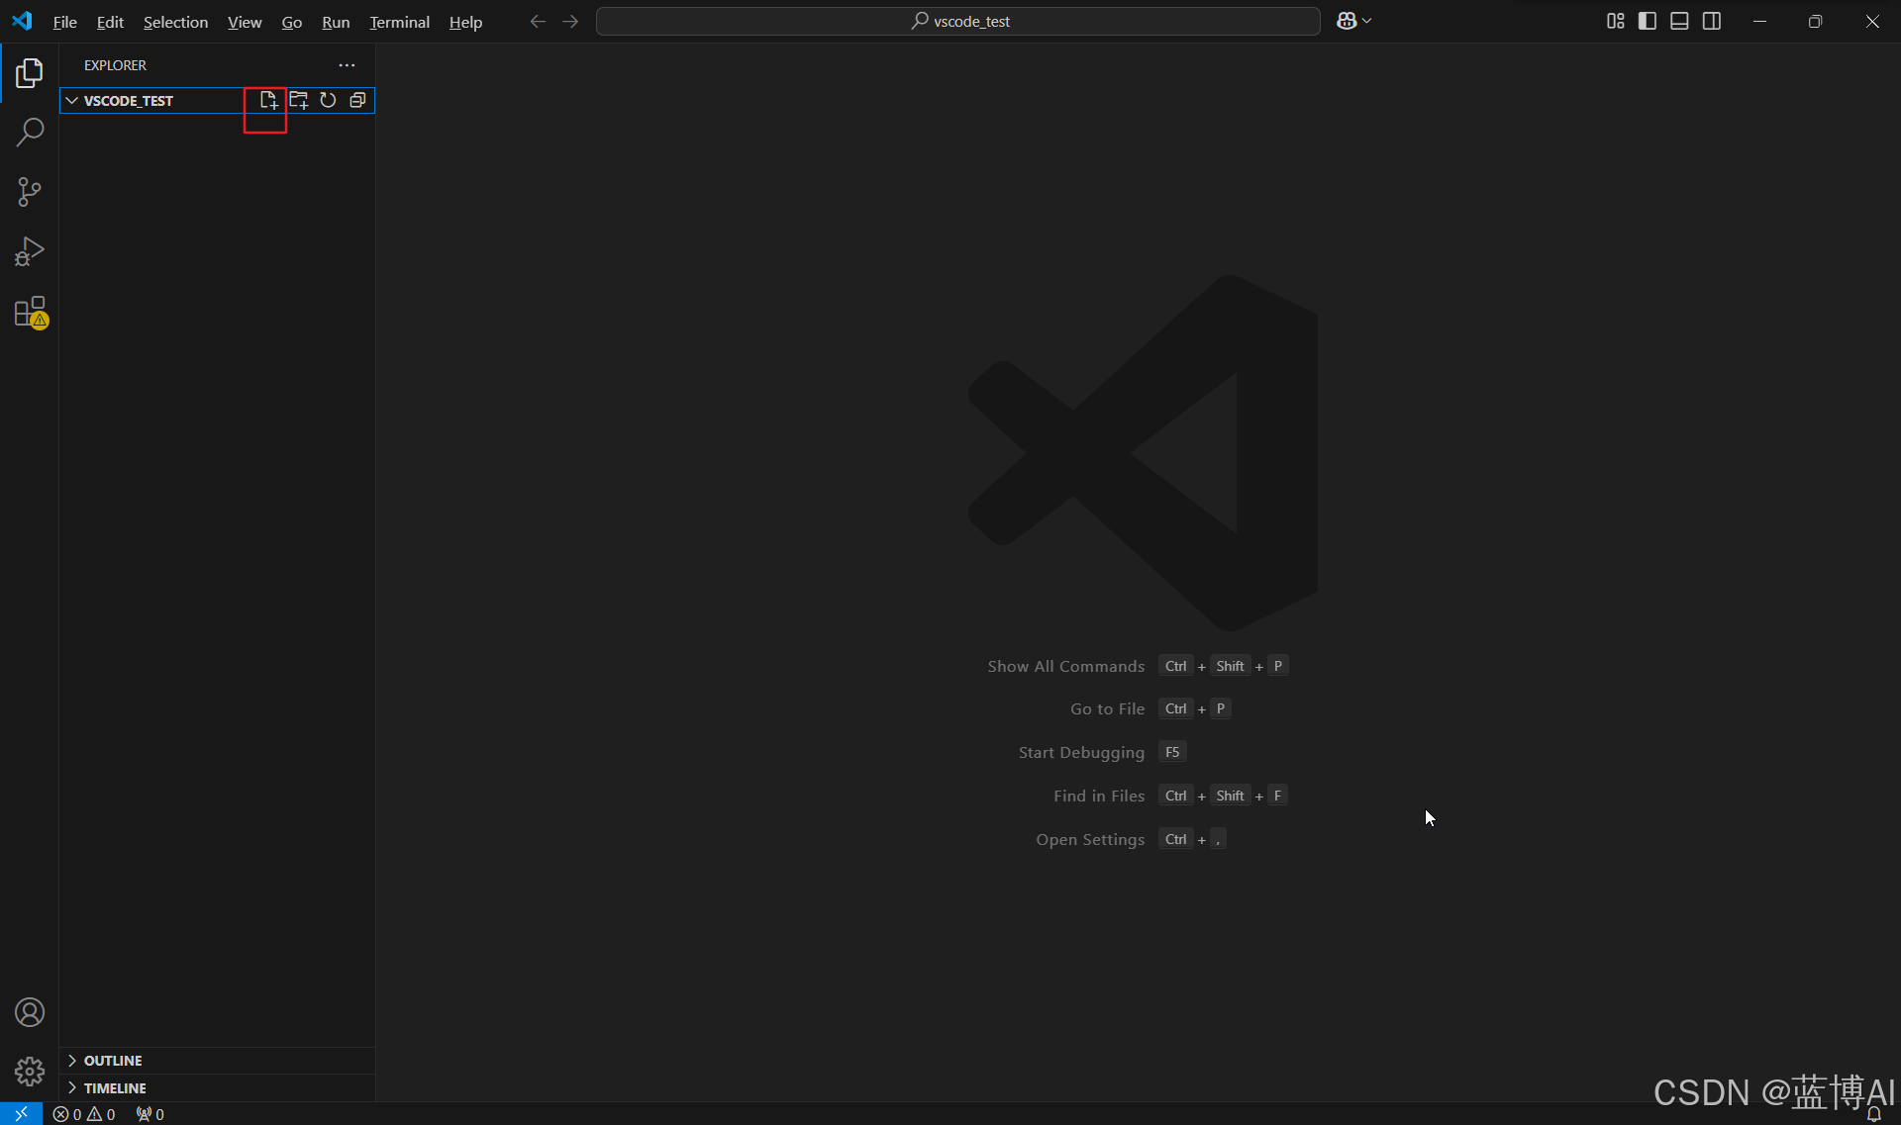Click the errors and warnings status indicator

(84, 1114)
